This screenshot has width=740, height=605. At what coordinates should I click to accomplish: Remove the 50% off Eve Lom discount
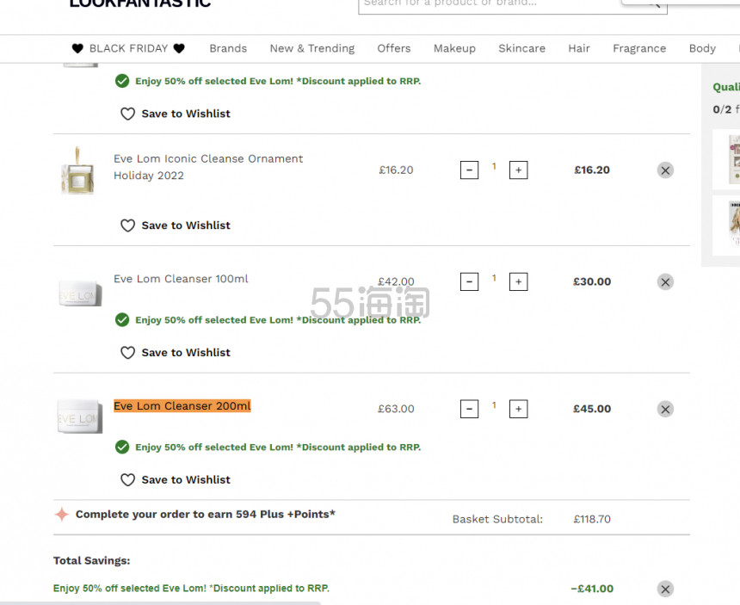tap(665, 589)
